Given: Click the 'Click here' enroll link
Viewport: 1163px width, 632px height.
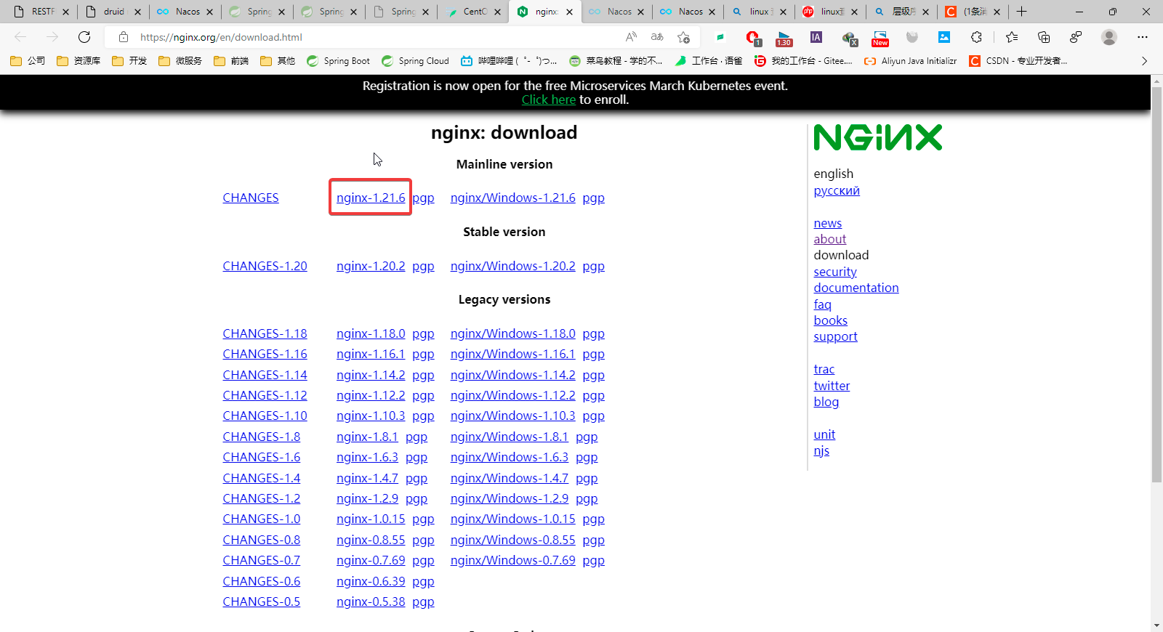Looking at the screenshot, I should [x=549, y=100].
